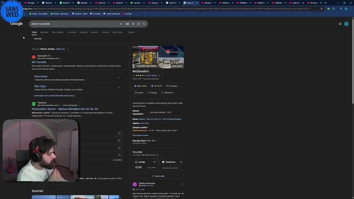This screenshot has height=199, width=354.
Task: Switch to the Kısa videolar tab
Action: tap(58, 32)
